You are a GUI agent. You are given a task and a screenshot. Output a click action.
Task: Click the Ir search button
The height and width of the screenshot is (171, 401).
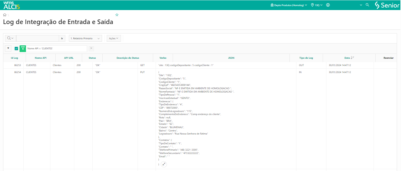coord(62,38)
